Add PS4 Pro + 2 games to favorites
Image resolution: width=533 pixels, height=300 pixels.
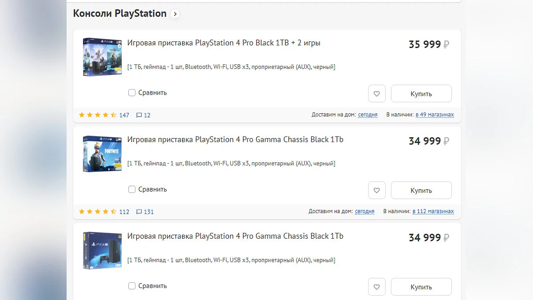pyautogui.click(x=377, y=94)
